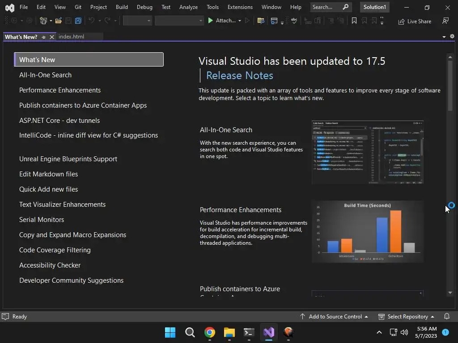Open the Windows Start menu
This screenshot has height=343, width=458.
pyautogui.click(x=170, y=332)
